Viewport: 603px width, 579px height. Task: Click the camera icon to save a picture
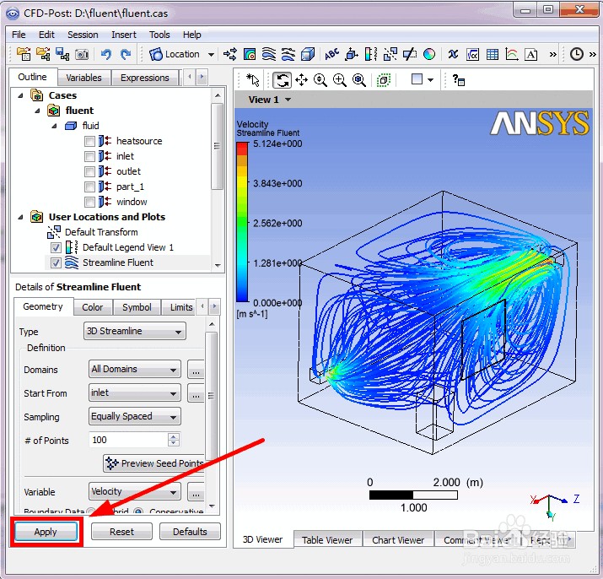(x=82, y=54)
